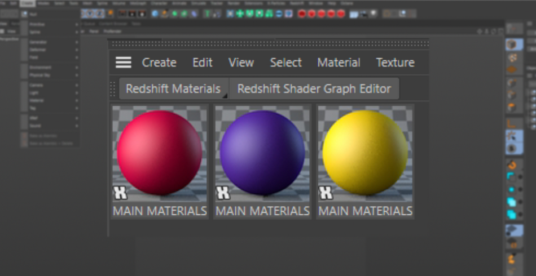Expand Tag submenu in Create menu

click(x=50, y=108)
